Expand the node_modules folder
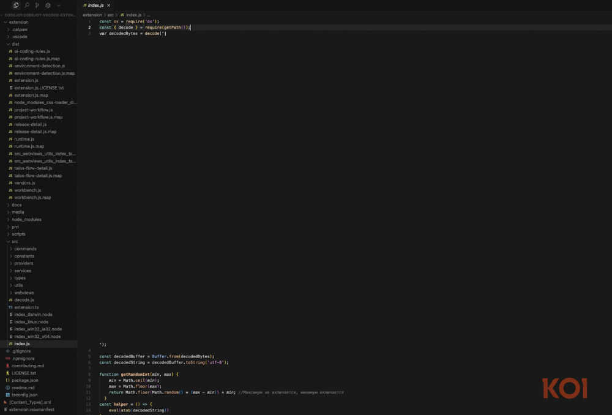Viewport: 612px width, 415px height. click(x=26, y=219)
